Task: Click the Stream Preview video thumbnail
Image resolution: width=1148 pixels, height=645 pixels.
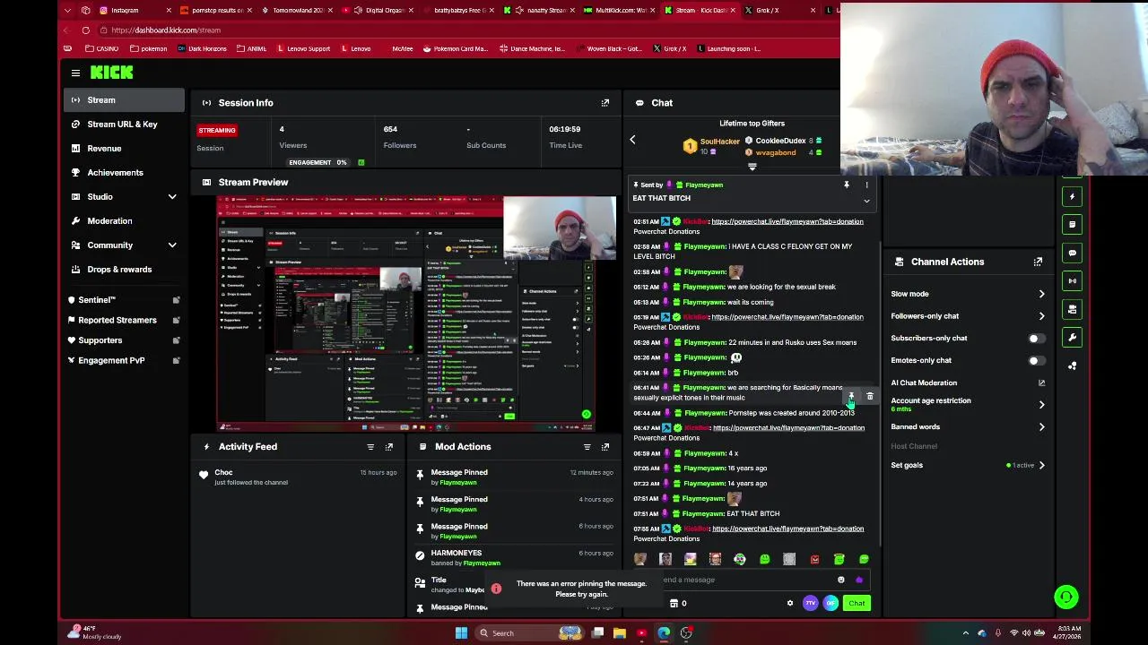Action: 417,313
